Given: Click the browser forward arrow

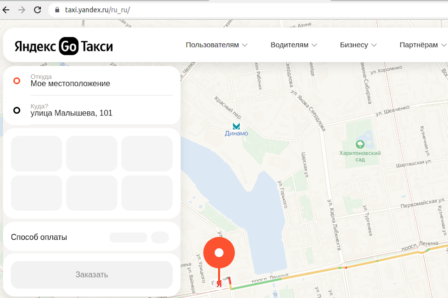Looking at the screenshot, I should 22,9.
